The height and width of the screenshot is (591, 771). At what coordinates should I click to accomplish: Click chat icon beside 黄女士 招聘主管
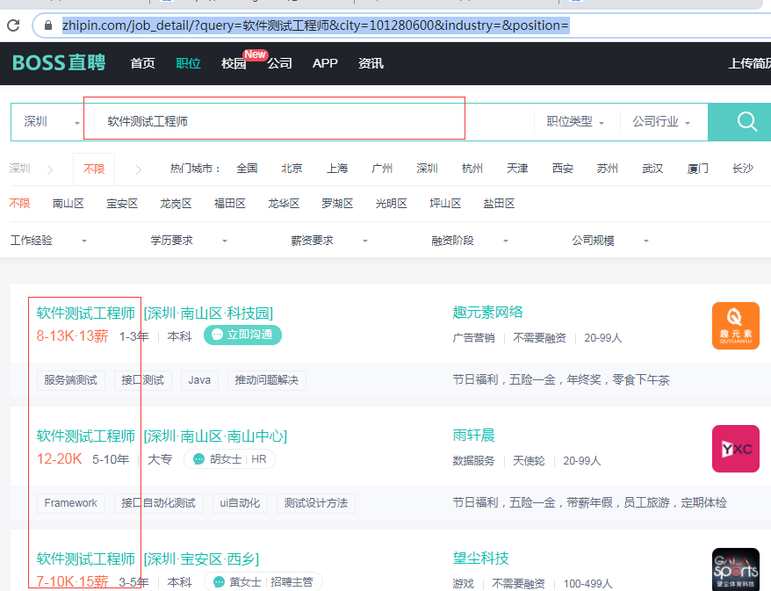pos(219,582)
